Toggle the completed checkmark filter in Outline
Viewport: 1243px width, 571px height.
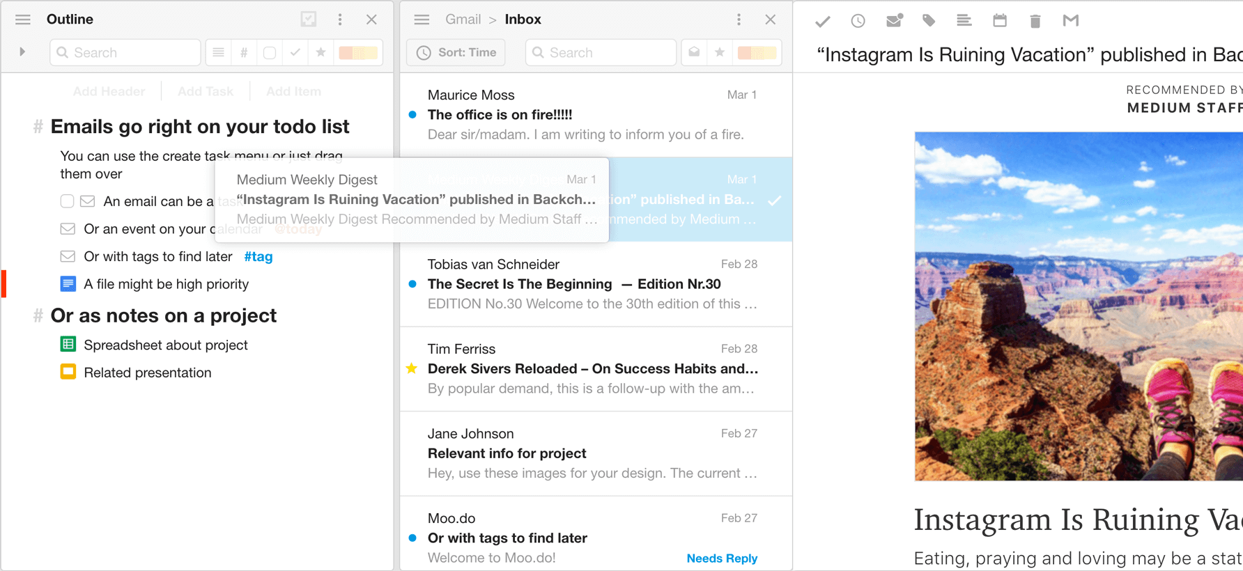click(x=295, y=52)
